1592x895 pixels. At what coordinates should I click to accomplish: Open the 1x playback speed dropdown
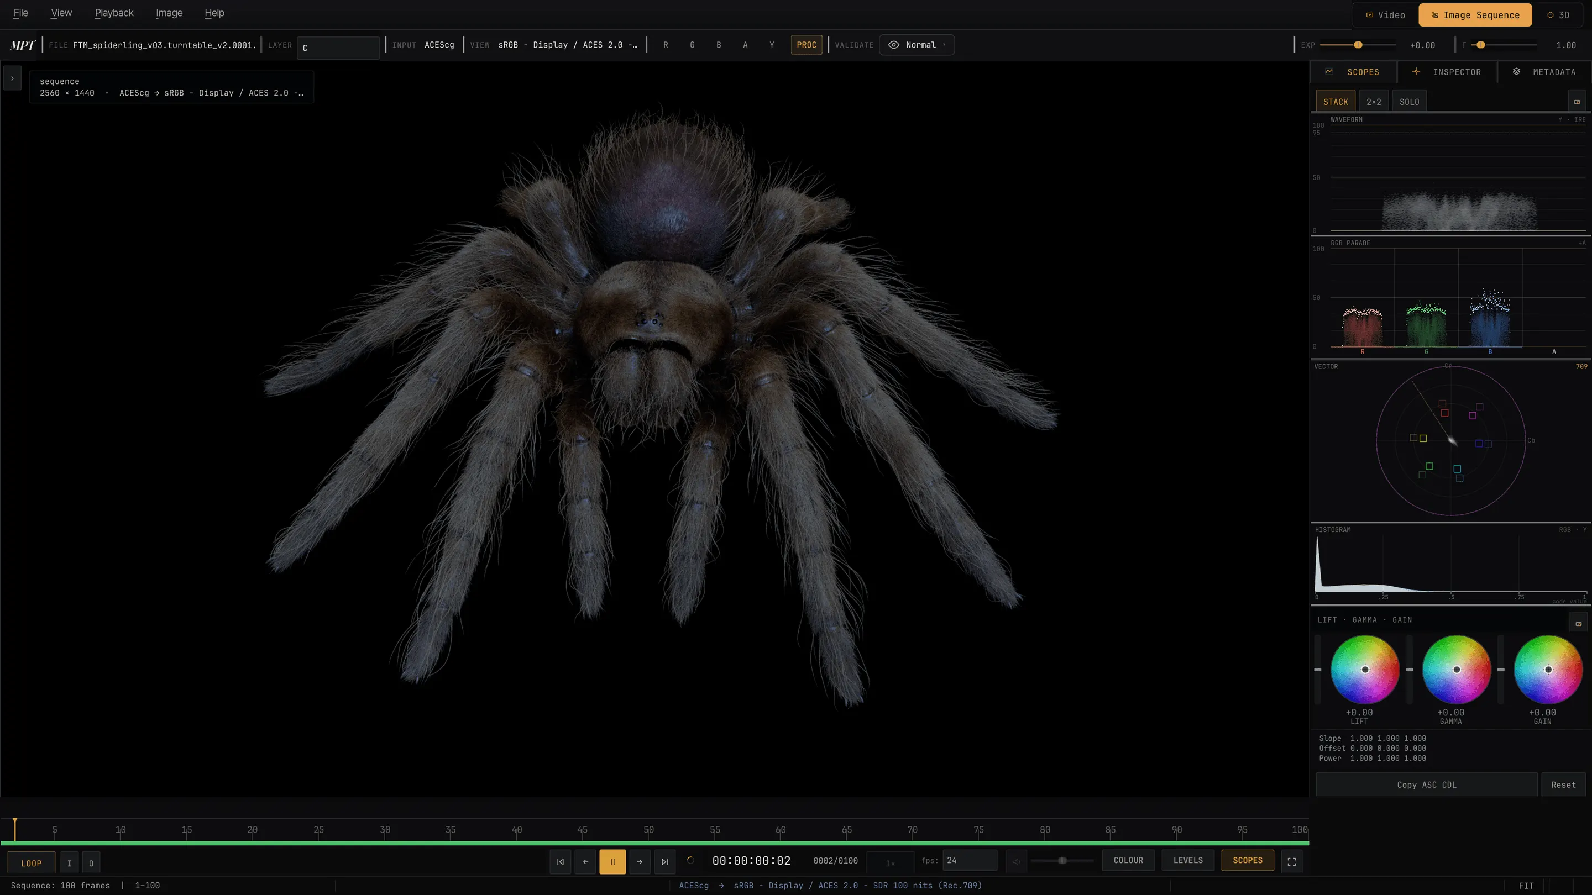pyautogui.click(x=891, y=862)
